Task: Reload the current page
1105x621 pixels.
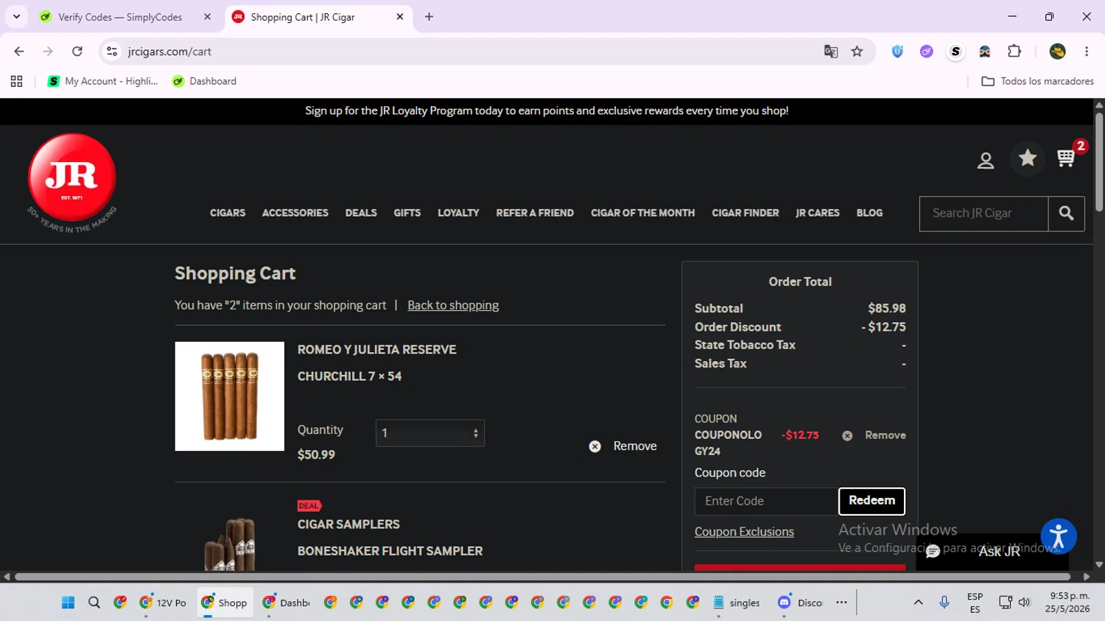Action: 77,52
